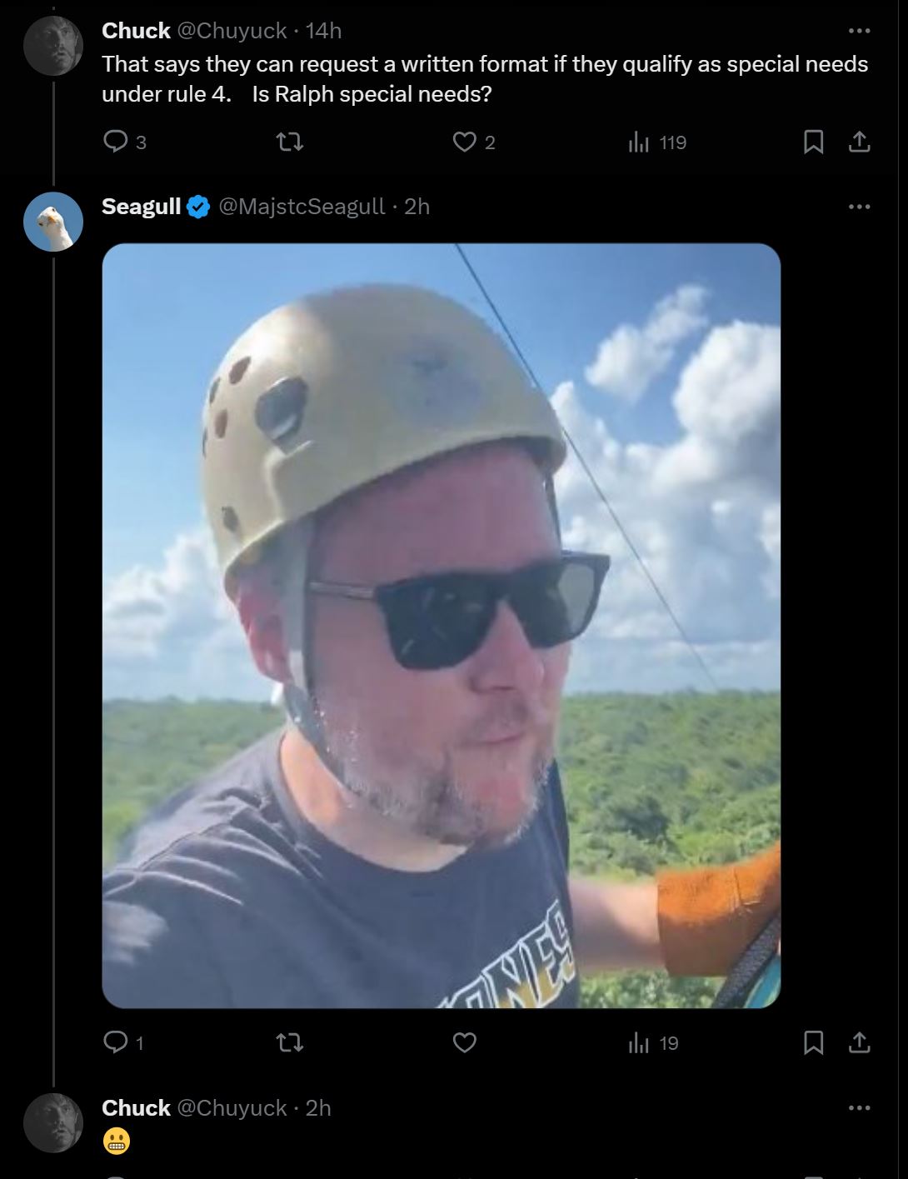Reply to Chuck's special needs tweet
The height and width of the screenshot is (1179, 908).
pos(124,142)
